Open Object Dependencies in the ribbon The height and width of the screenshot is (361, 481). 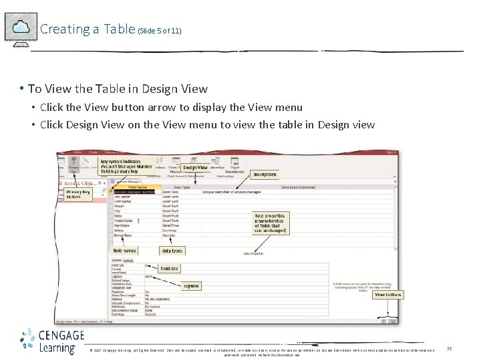click(x=234, y=165)
